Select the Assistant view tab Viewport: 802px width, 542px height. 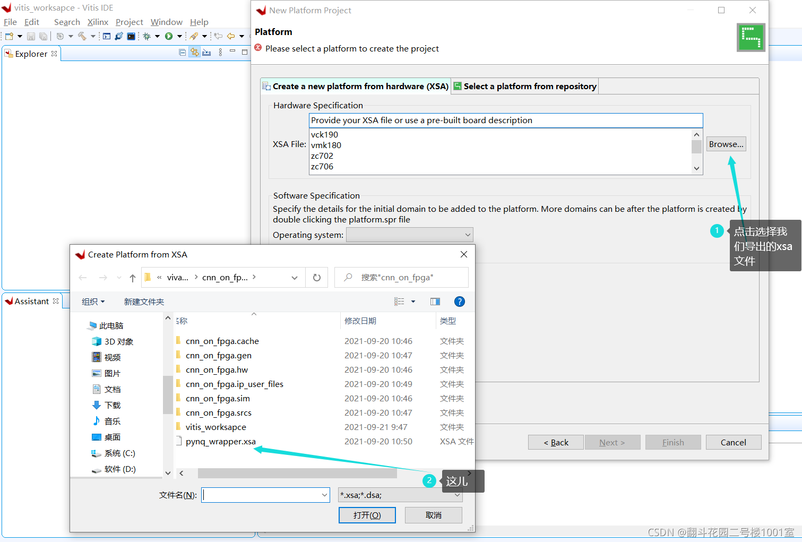click(x=32, y=301)
